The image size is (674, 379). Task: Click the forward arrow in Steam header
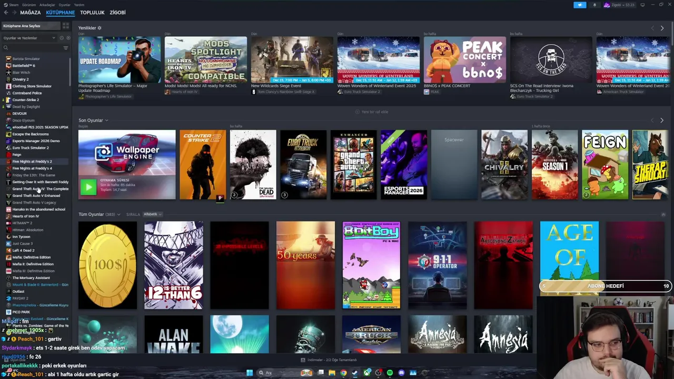coord(13,13)
